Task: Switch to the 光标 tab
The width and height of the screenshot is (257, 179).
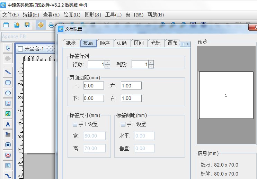Action: (x=156, y=43)
